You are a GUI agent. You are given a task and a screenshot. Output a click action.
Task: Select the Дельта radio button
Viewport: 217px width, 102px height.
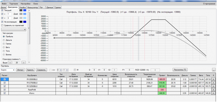(x=4, y=40)
